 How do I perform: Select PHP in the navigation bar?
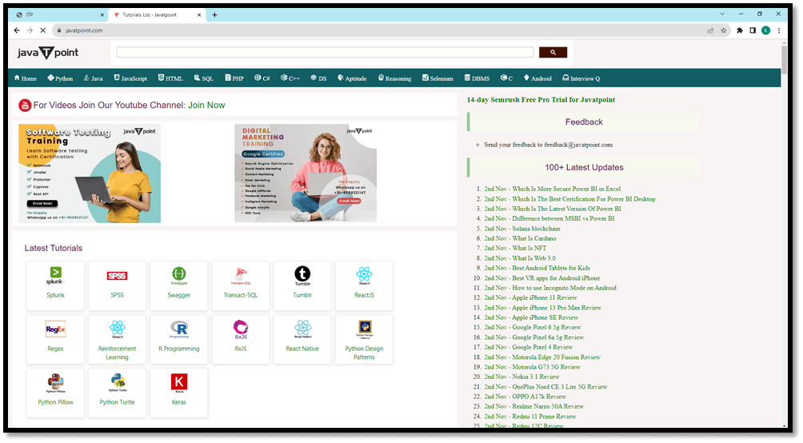pyautogui.click(x=234, y=78)
